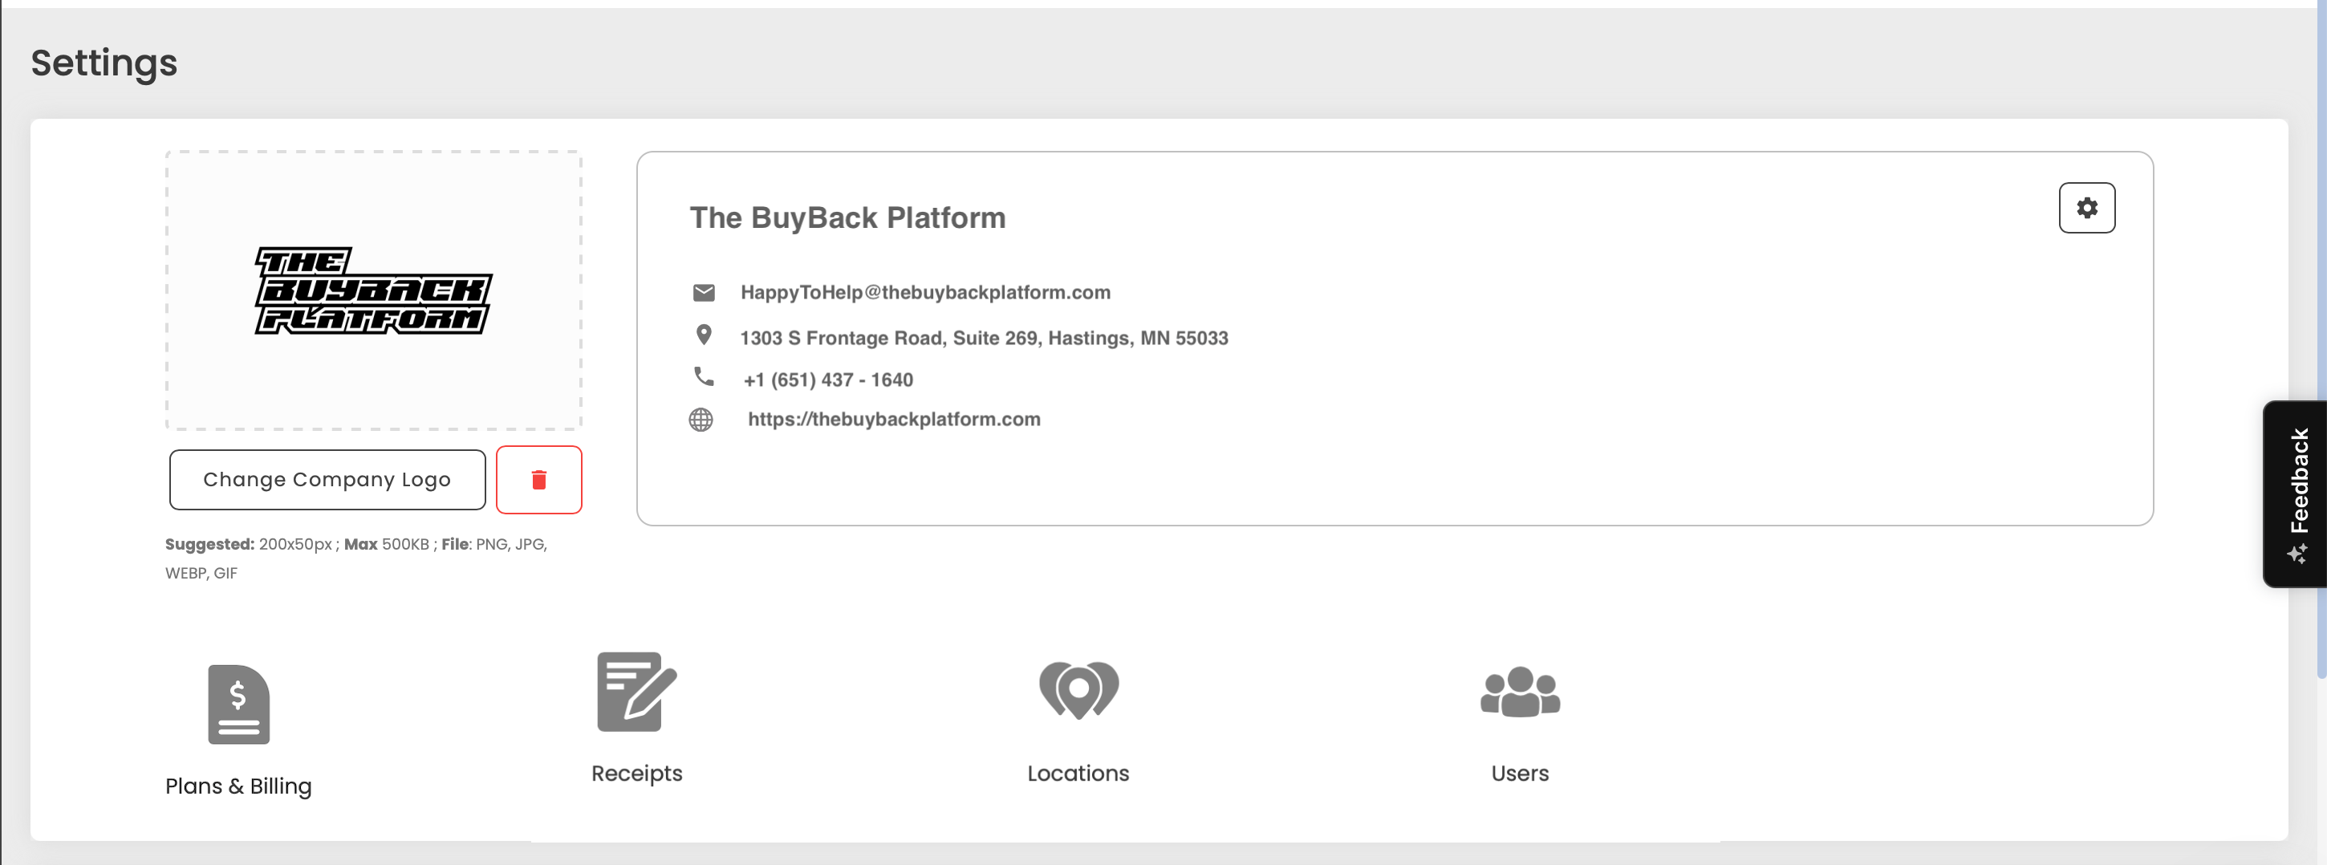
Task: Click the website globe icon
Action: 701,420
